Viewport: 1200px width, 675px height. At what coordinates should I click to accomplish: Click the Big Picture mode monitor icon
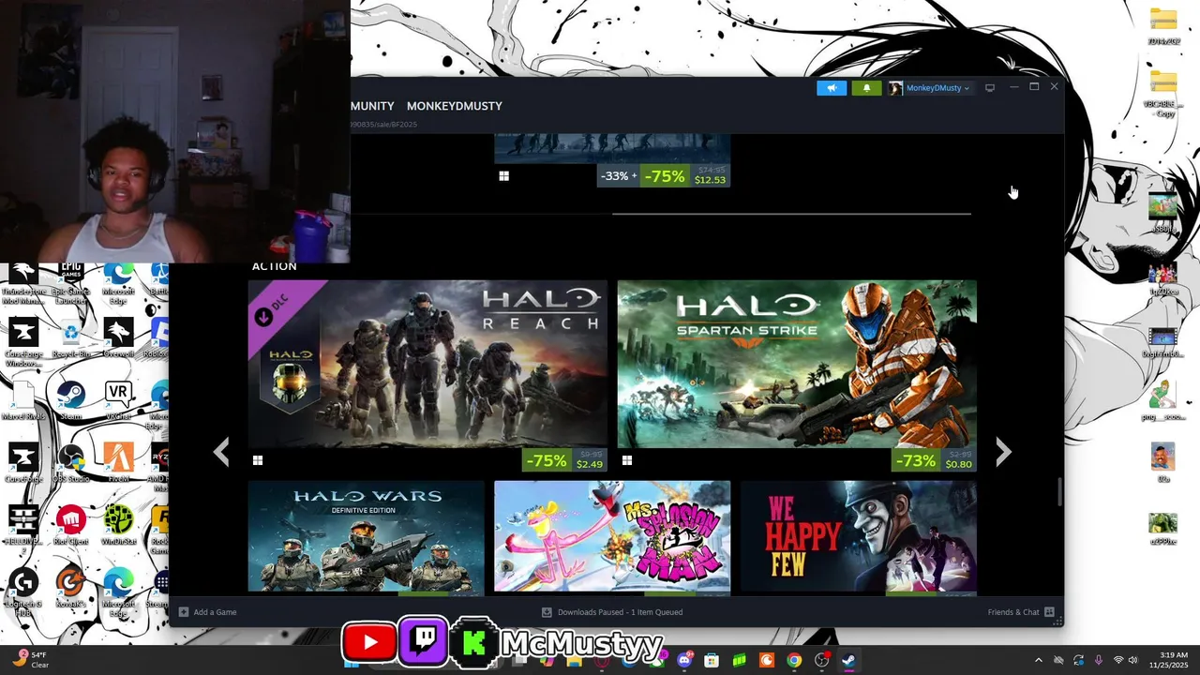point(989,88)
